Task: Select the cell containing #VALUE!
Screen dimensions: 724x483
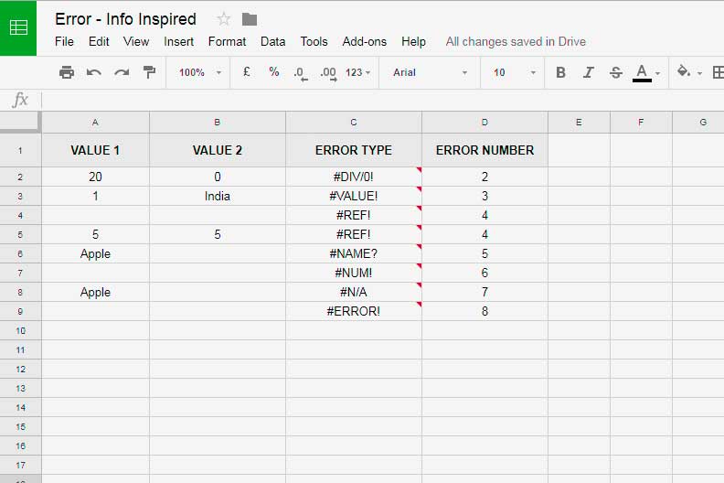Action: click(x=353, y=196)
